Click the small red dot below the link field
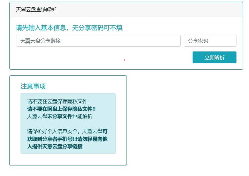 coord(124,60)
